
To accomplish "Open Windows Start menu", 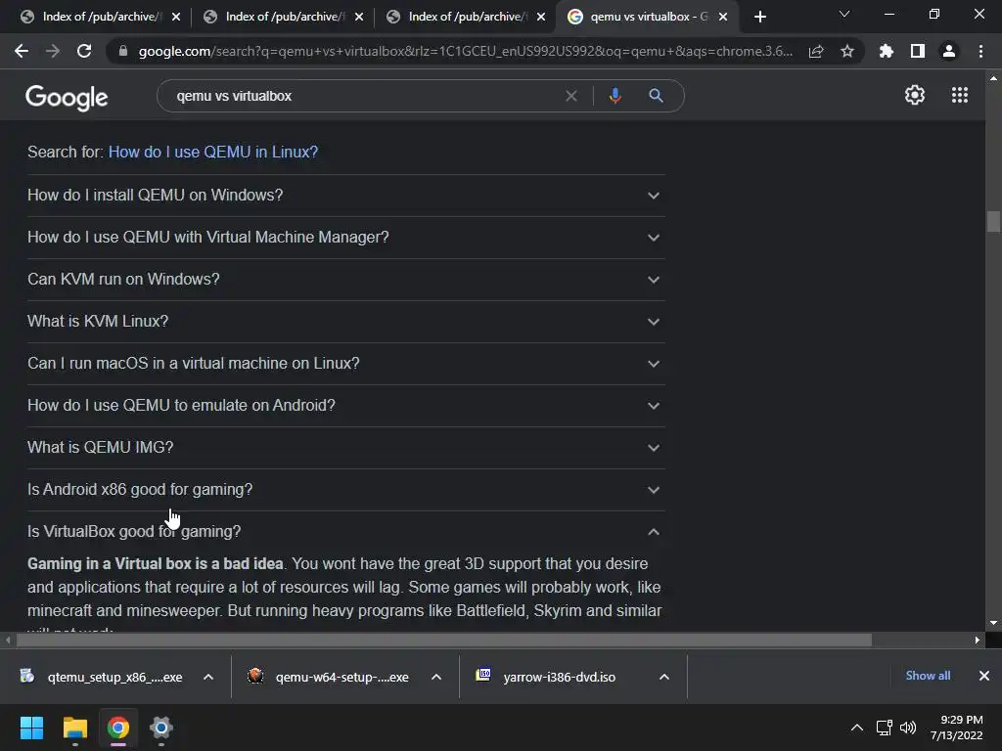I will point(31,728).
